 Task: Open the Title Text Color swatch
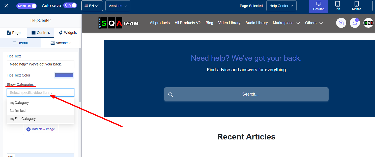(64, 75)
